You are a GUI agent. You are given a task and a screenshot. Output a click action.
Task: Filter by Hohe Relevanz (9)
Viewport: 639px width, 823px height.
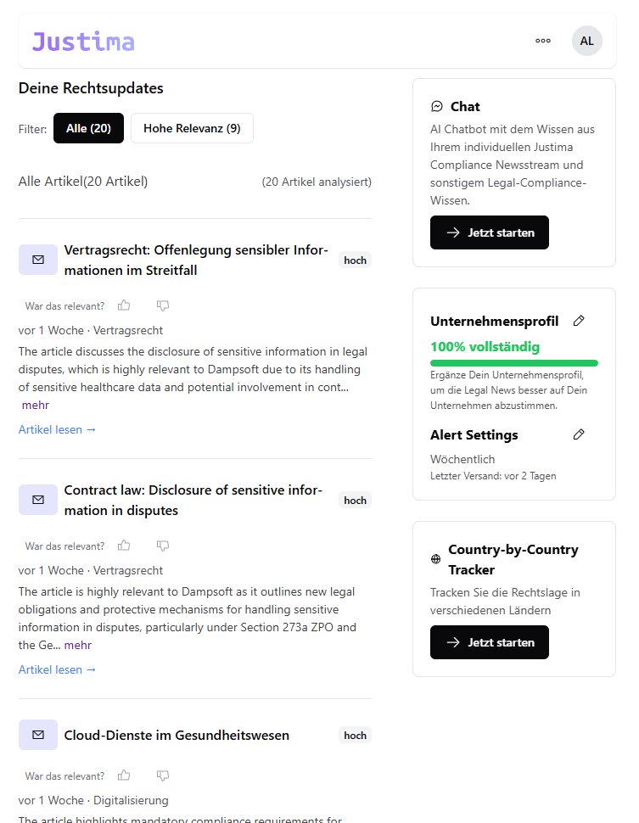tap(192, 128)
